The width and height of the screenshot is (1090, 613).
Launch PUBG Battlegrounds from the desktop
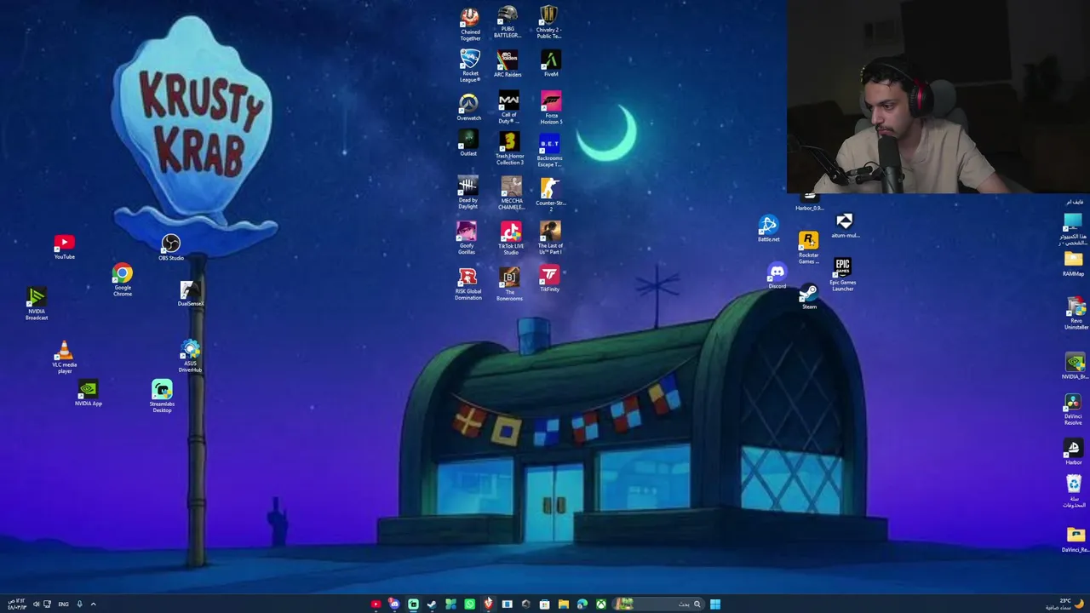tap(508, 22)
